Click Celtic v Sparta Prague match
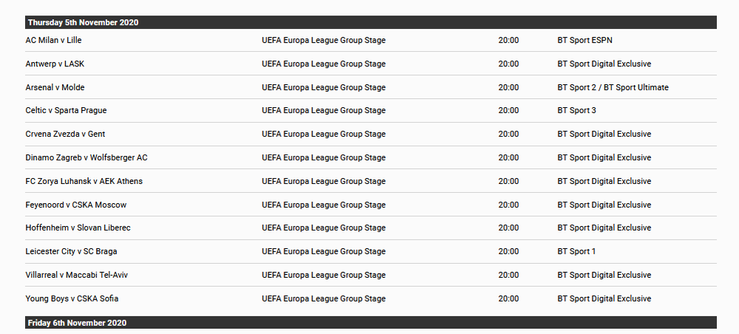Image resolution: width=739 pixels, height=334 pixels. coord(66,111)
